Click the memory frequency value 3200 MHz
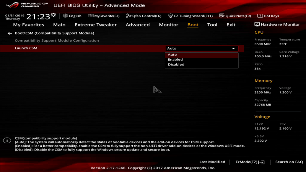Screen dimensions: 306x172 tap(262, 92)
